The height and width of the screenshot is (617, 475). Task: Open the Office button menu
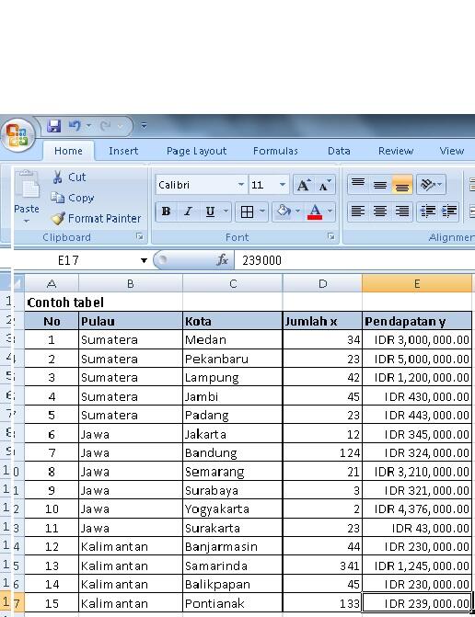[x=17, y=135]
